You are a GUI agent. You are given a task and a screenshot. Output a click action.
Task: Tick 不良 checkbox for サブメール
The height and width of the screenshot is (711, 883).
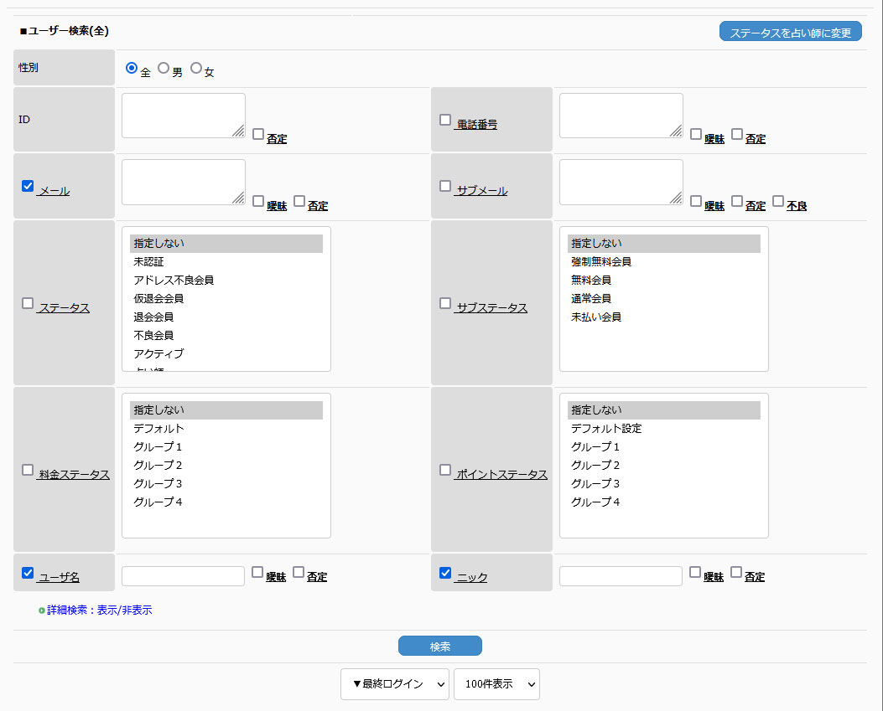pyautogui.click(x=778, y=201)
